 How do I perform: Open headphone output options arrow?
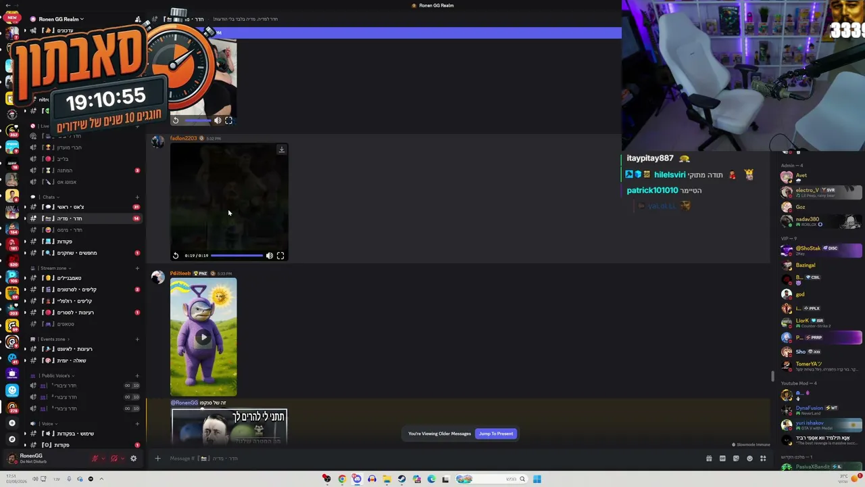[x=122, y=459]
